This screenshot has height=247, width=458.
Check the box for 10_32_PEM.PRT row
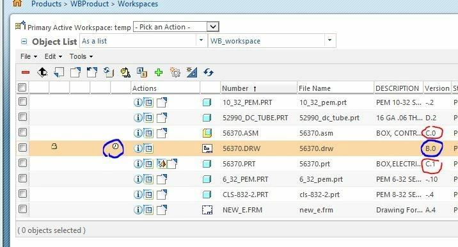click(22, 102)
